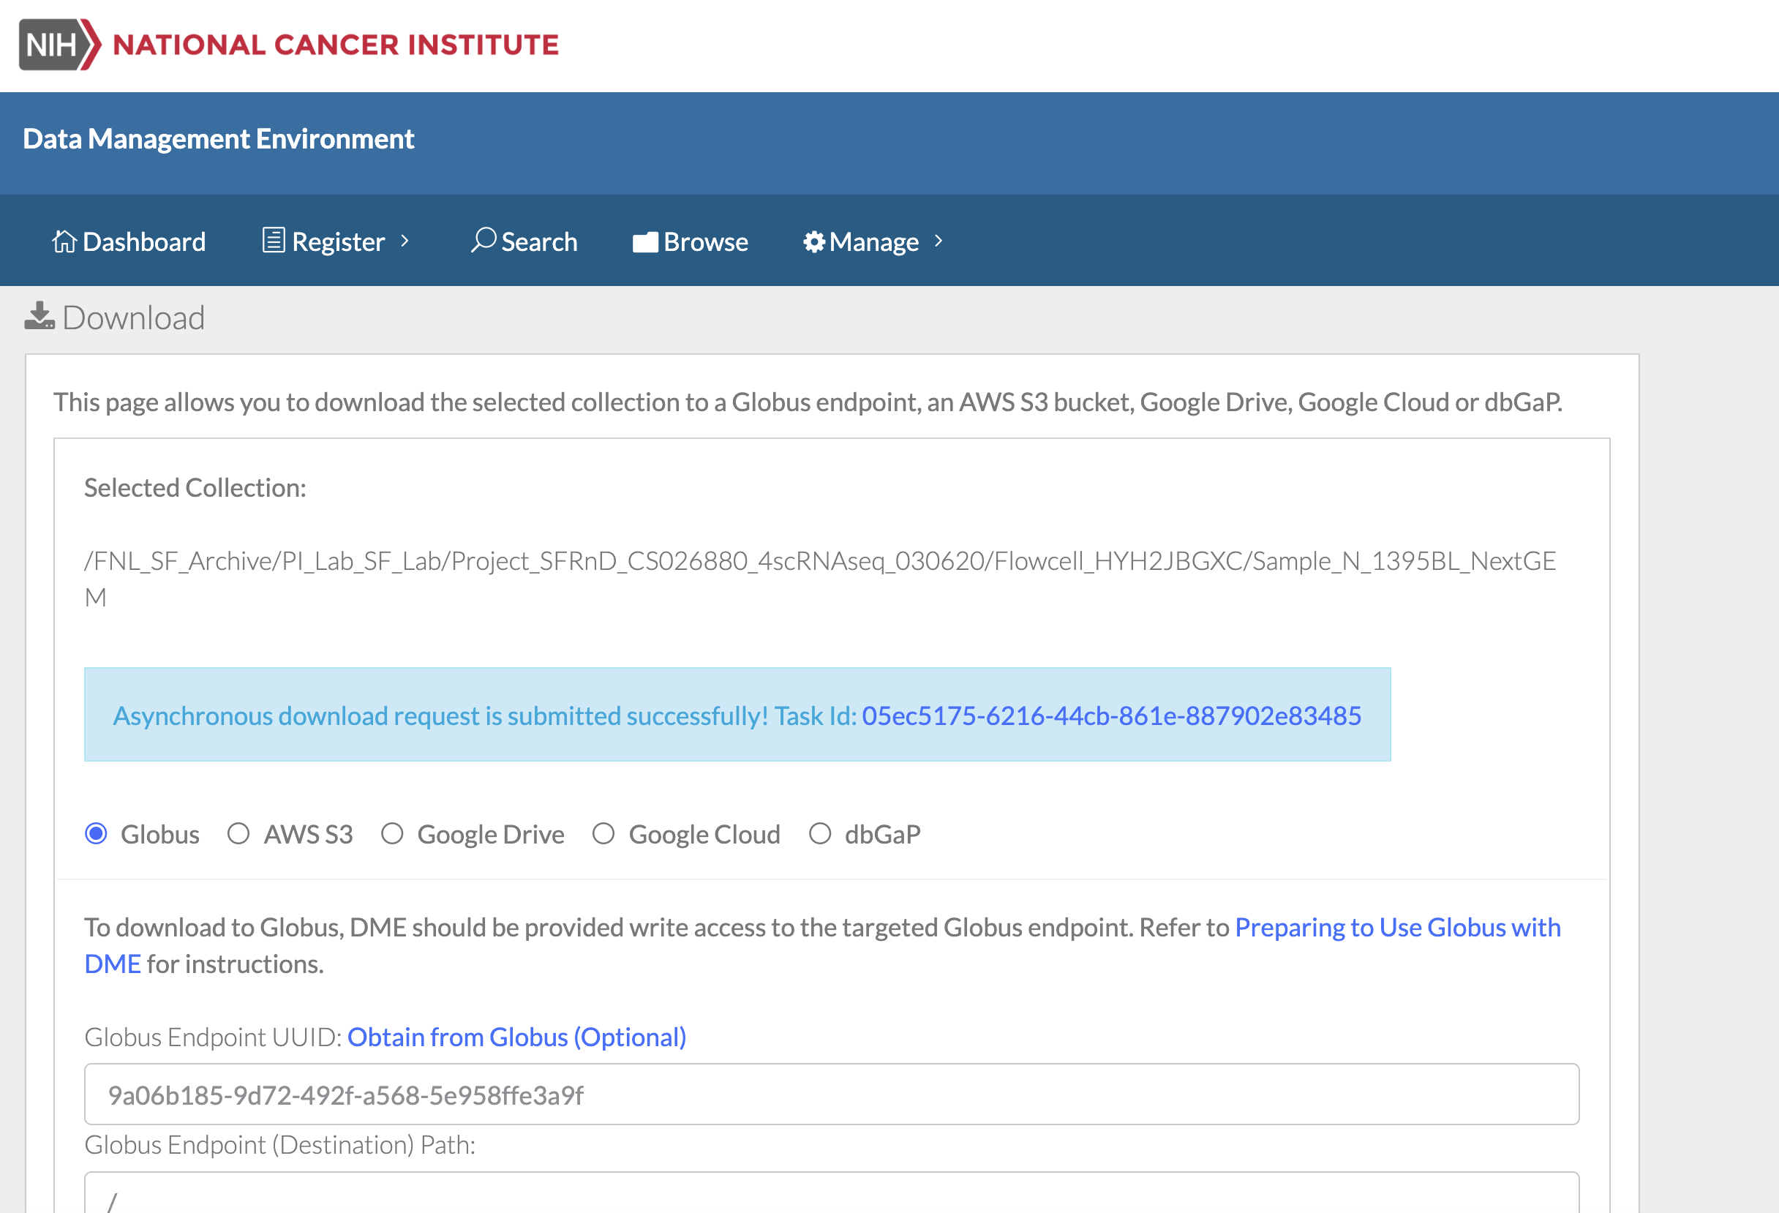Click the Register document icon
Image resolution: width=1779 pixels, height=1213 pixels.
[x=274, y=241]
